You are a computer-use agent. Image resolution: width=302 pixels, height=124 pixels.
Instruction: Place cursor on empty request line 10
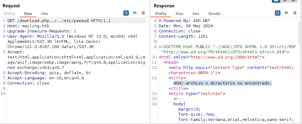coord(76,93)
